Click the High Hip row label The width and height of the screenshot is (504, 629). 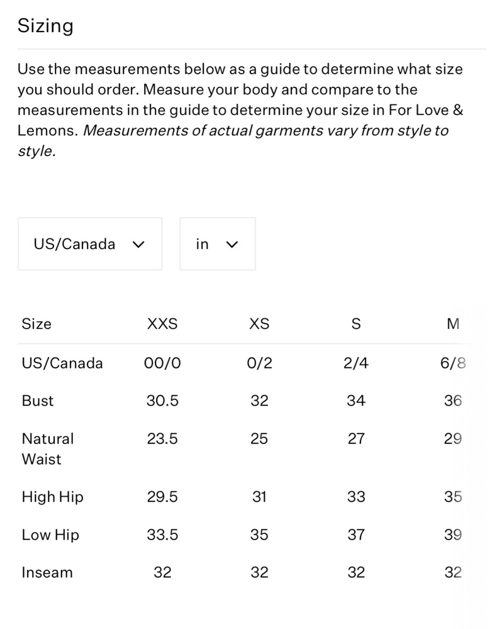click(53, 497)
